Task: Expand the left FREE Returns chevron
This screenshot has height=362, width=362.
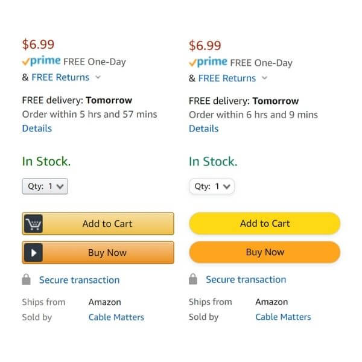Action: pos(98,77)
